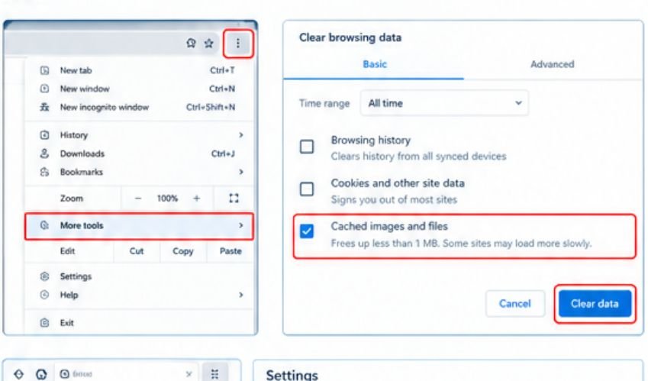Expand the More tools submenu arrow

[x=241, y=225]
